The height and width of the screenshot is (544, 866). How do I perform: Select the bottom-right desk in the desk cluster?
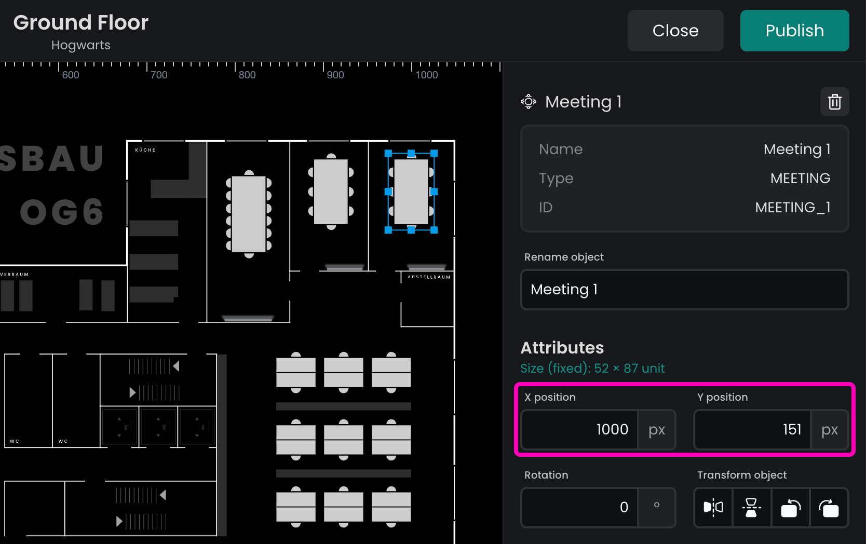pyautogui.click(x=391, y=507)
